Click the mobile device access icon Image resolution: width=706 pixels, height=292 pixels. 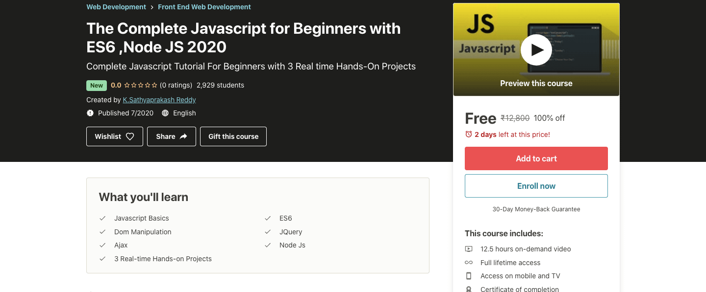[469, 276]
